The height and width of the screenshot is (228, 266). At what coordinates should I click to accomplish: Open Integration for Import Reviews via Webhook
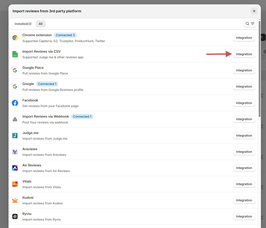point(244,119)
